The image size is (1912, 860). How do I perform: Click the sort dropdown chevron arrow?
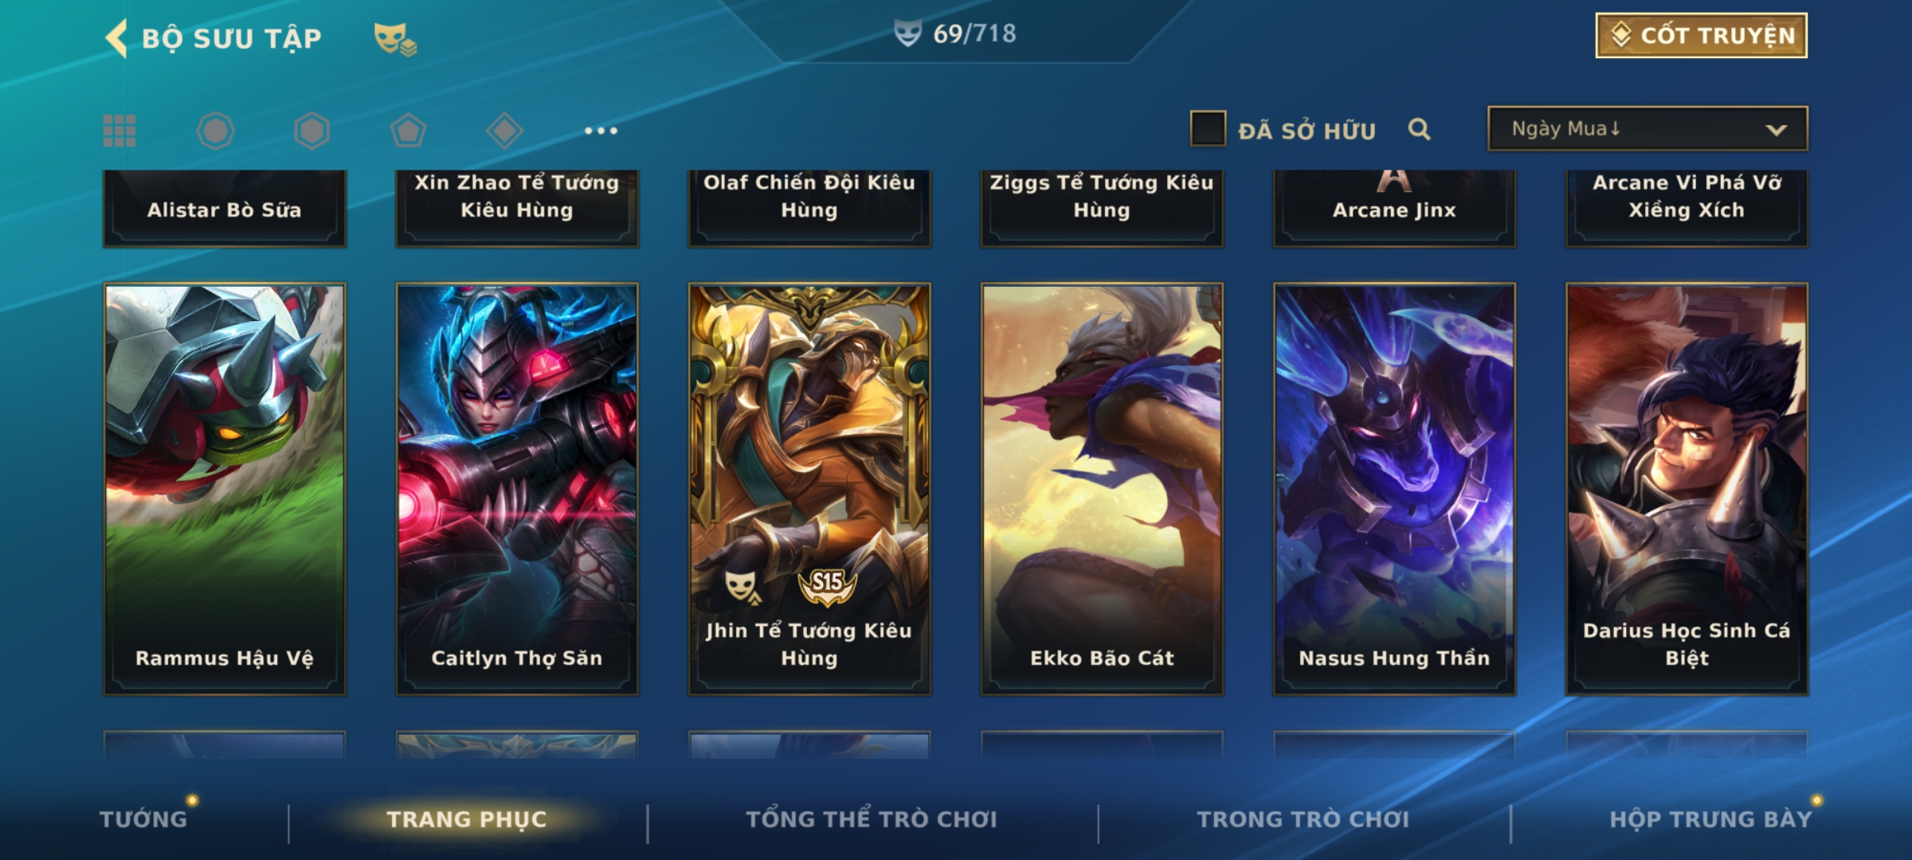(1776, 130)
